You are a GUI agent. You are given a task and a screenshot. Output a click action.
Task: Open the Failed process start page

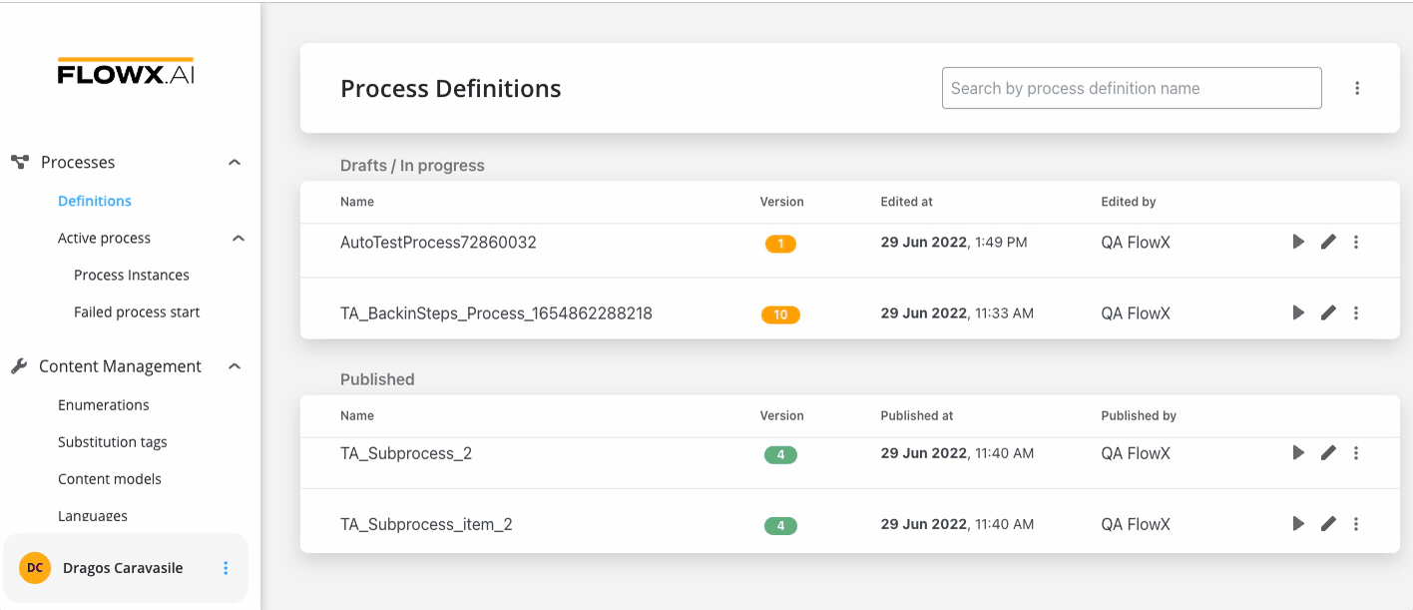click(137, 311)
